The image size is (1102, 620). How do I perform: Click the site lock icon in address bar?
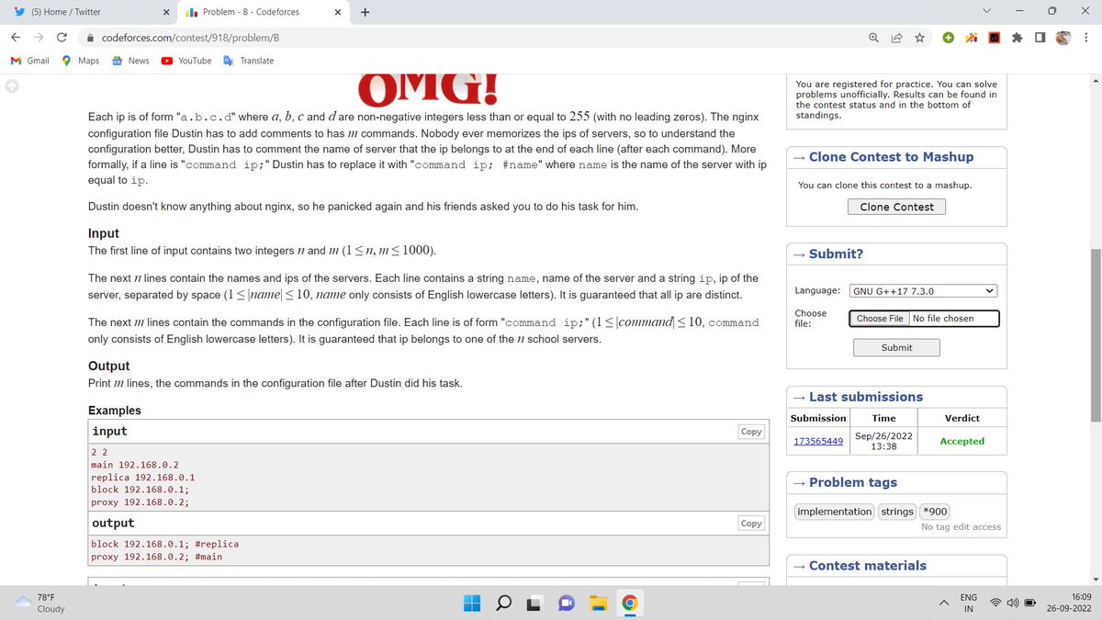pyautogui.click(x=92, y=38)
